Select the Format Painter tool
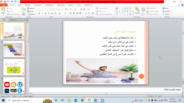This screenshot has width=184, height=103. point(13,14)
